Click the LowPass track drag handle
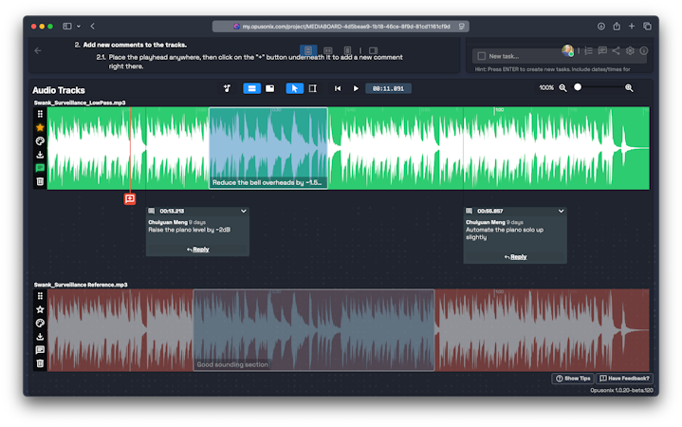This screenshot has height=427, width=682. pos(40,114)
